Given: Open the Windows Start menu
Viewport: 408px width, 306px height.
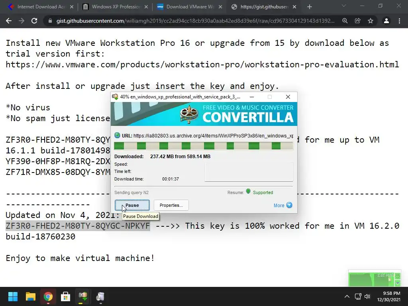Looking at the screenshot, I should (13, 296).
